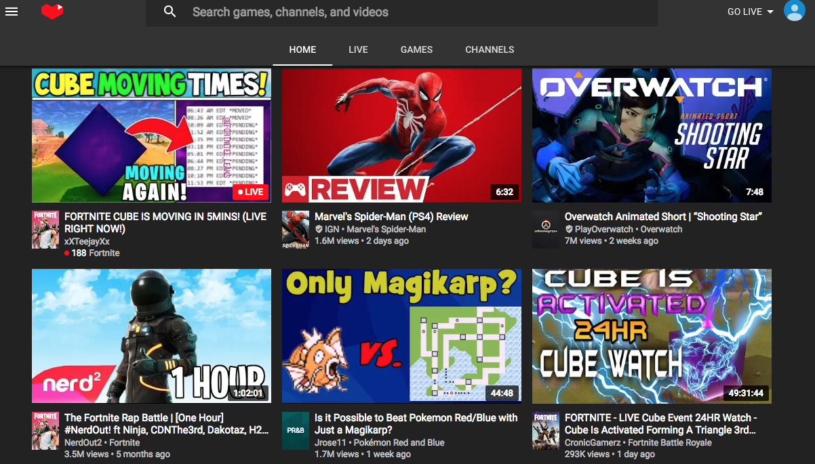The width and height of the screenshot is (815, 464).
Task: Click the Spider-Man game avatar icon
Action: click(296, 230)
